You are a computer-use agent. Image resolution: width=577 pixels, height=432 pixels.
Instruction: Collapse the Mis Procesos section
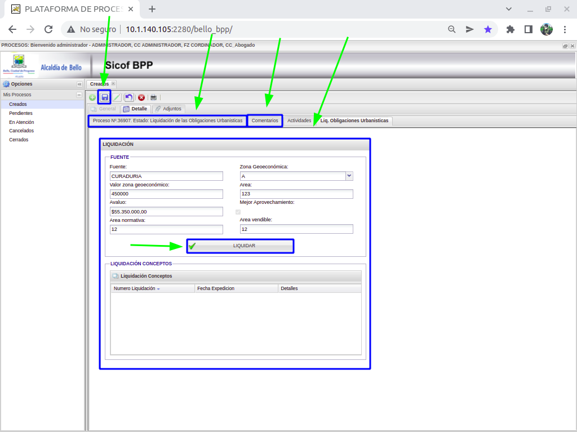(x=79, y=95)
